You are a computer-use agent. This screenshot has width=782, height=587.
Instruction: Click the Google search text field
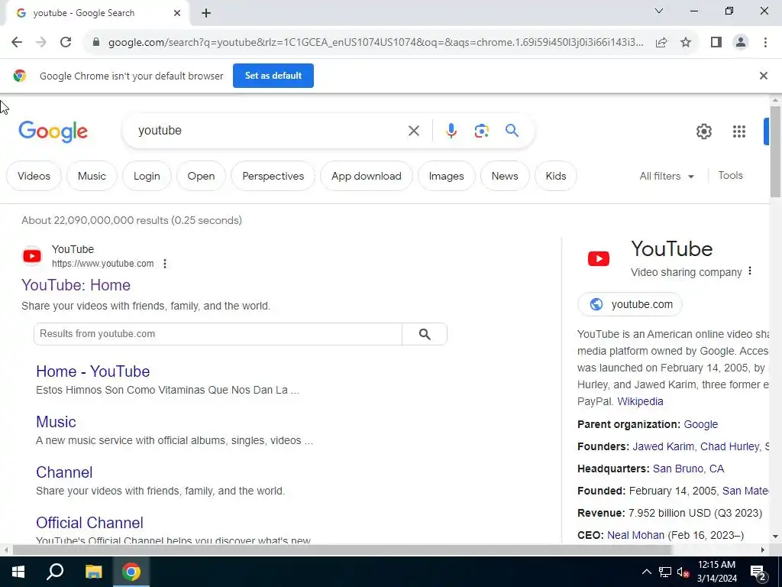[270, 131]
